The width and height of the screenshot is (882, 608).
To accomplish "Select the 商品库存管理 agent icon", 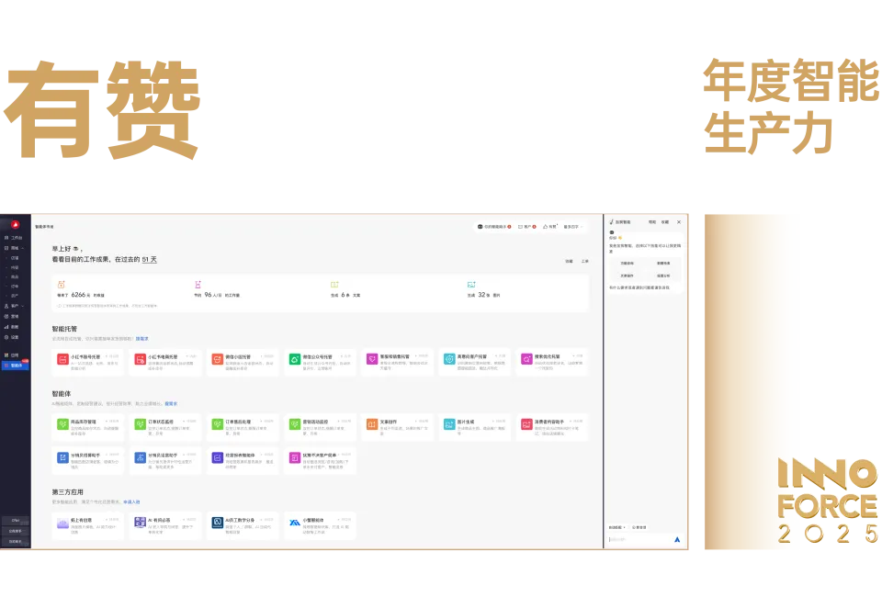I will [62, 424].
